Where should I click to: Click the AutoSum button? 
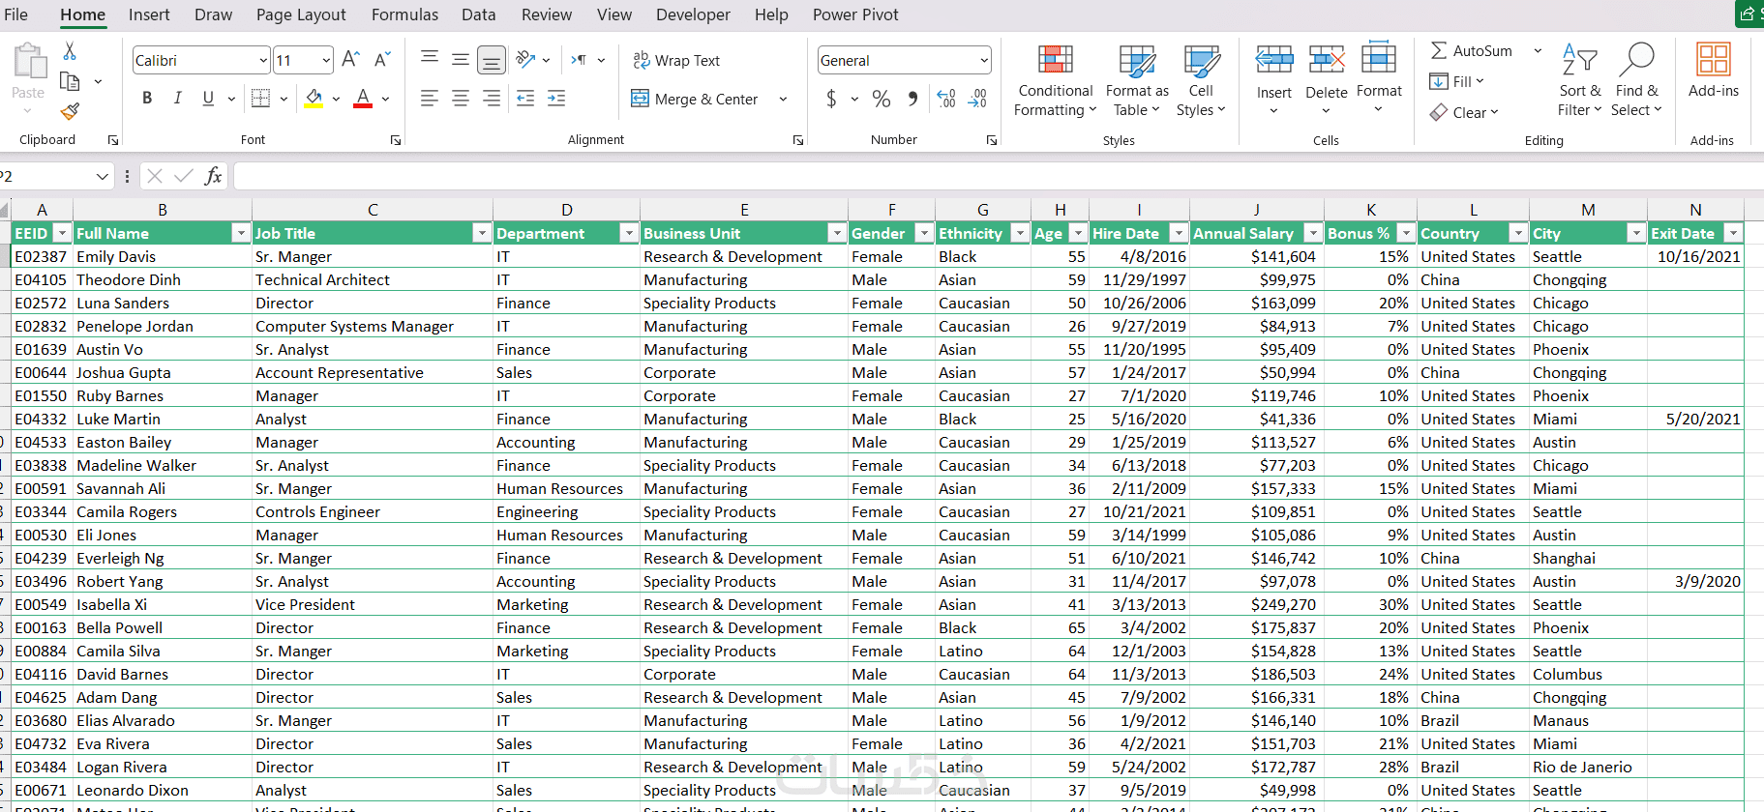point(1472,50)
